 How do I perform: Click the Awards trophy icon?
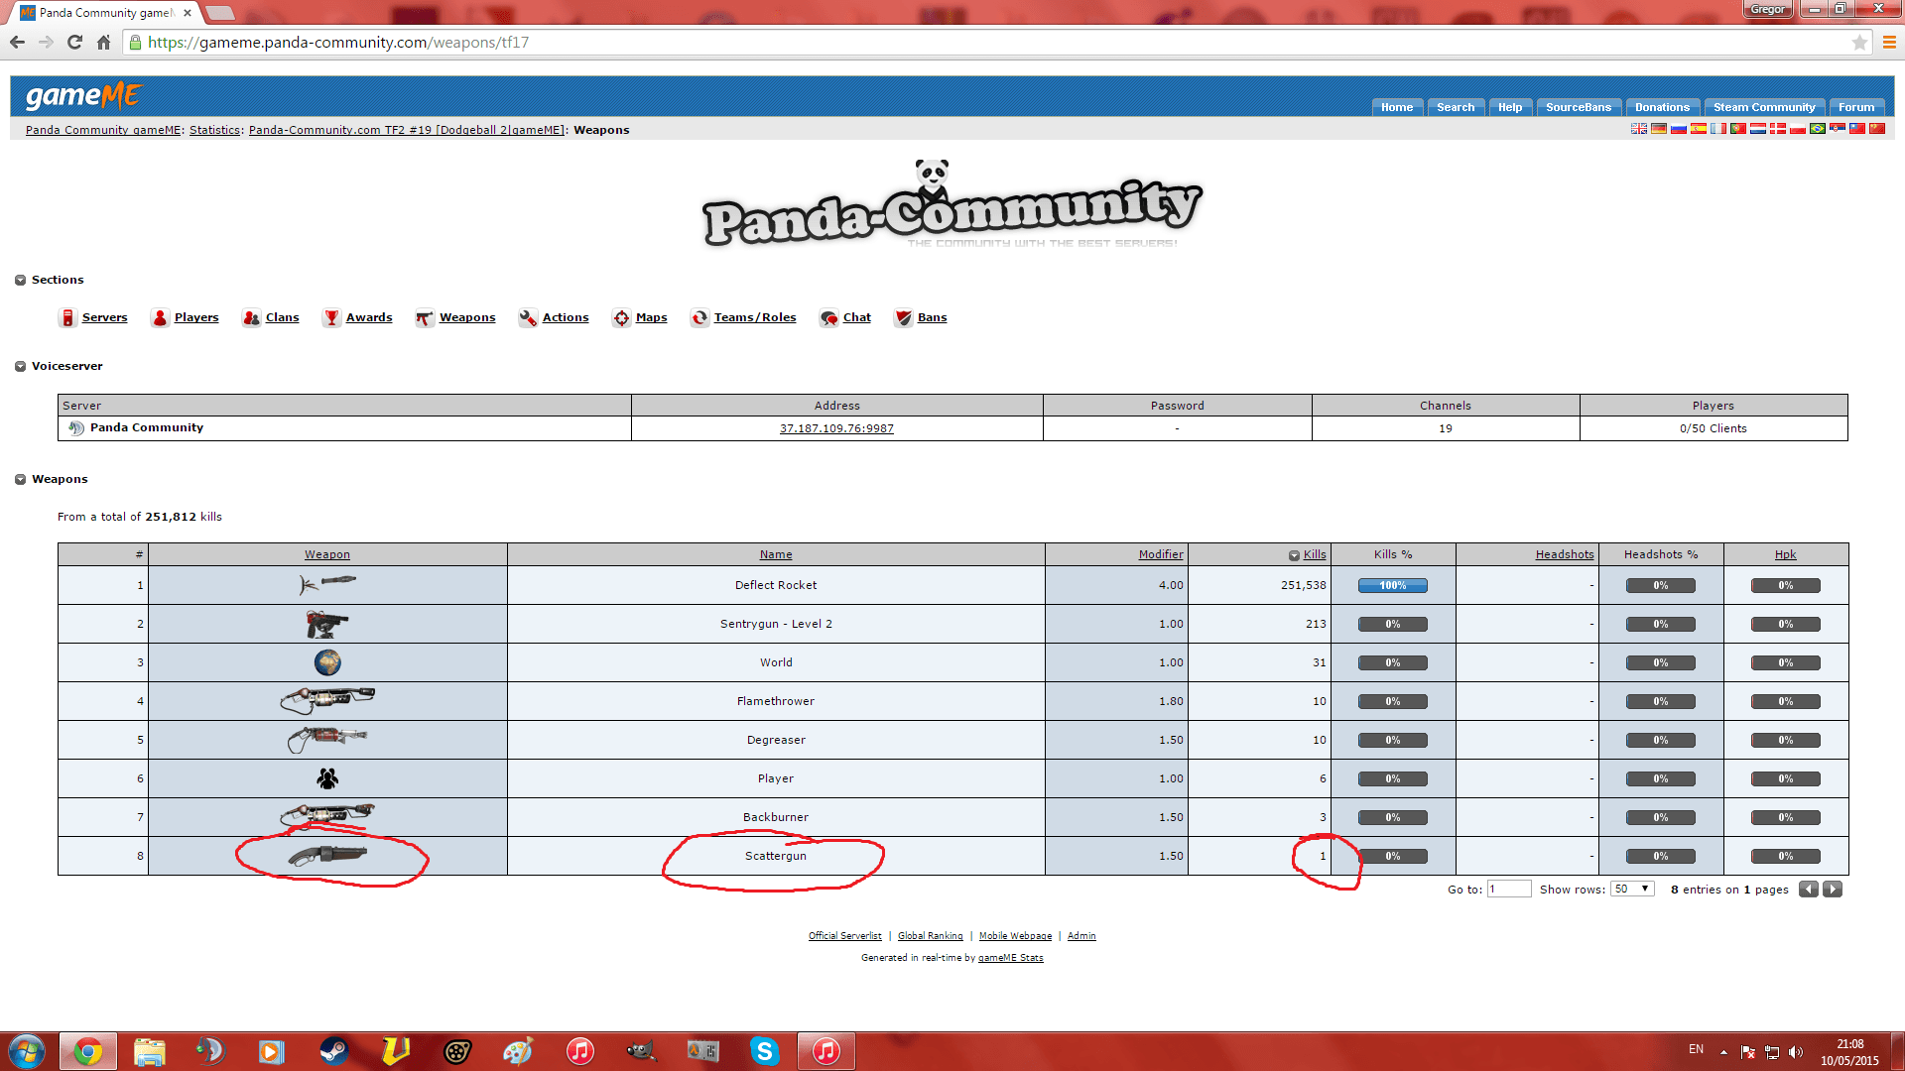click(x=331, y=317)
